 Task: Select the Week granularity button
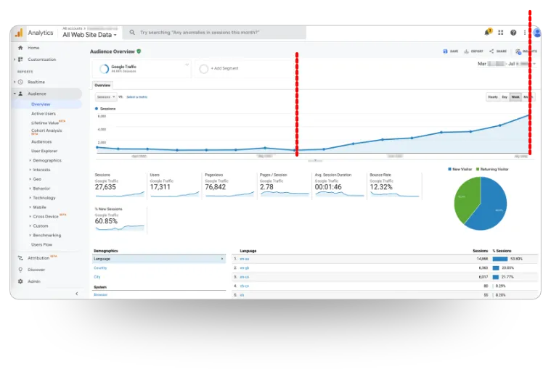click(515, 97)
